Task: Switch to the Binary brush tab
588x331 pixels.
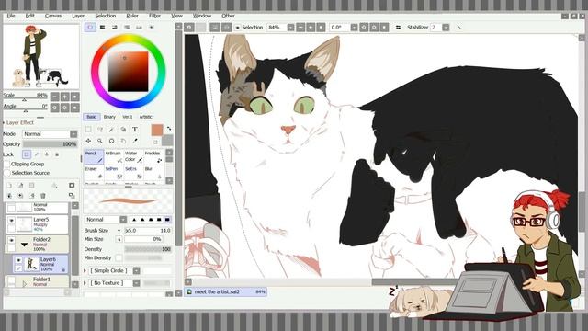Action: pos(109,117)
